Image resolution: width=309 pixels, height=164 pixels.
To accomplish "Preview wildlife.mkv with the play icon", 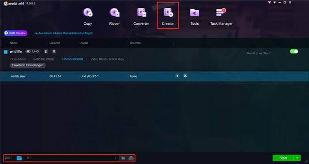I will 177,76.
